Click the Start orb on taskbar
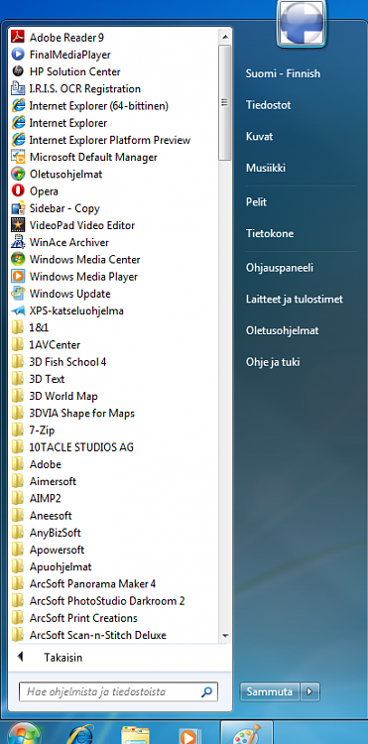 pyautogui.click(x=24, y=733)
